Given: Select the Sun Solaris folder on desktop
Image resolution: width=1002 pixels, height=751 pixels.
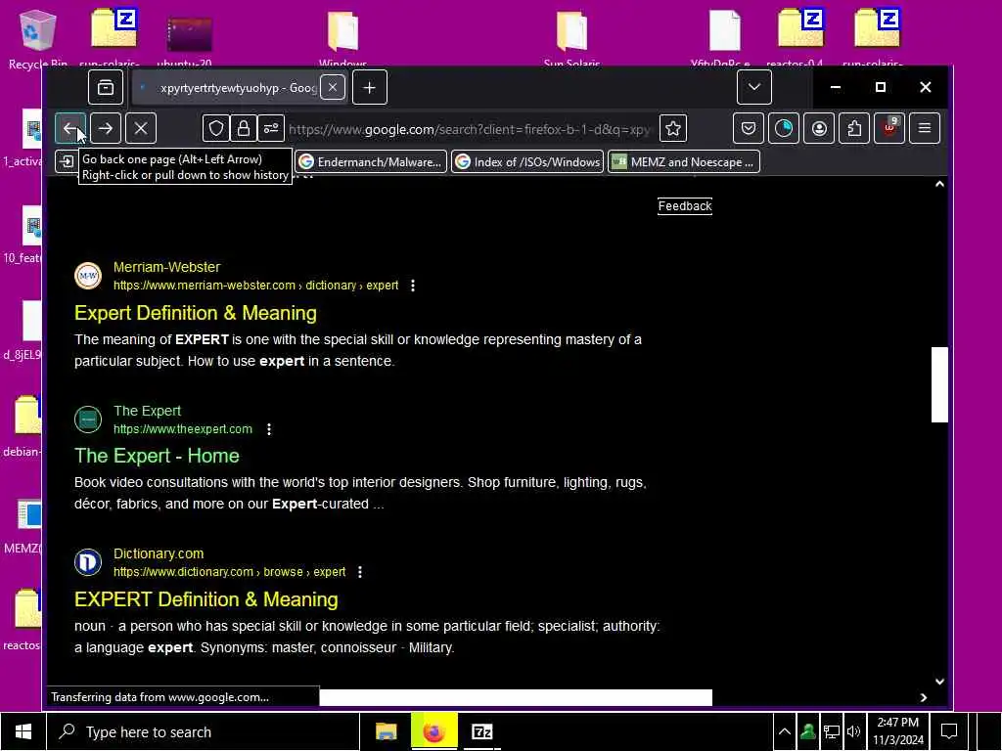Looking at the screenshot, I should click(571, 37).
